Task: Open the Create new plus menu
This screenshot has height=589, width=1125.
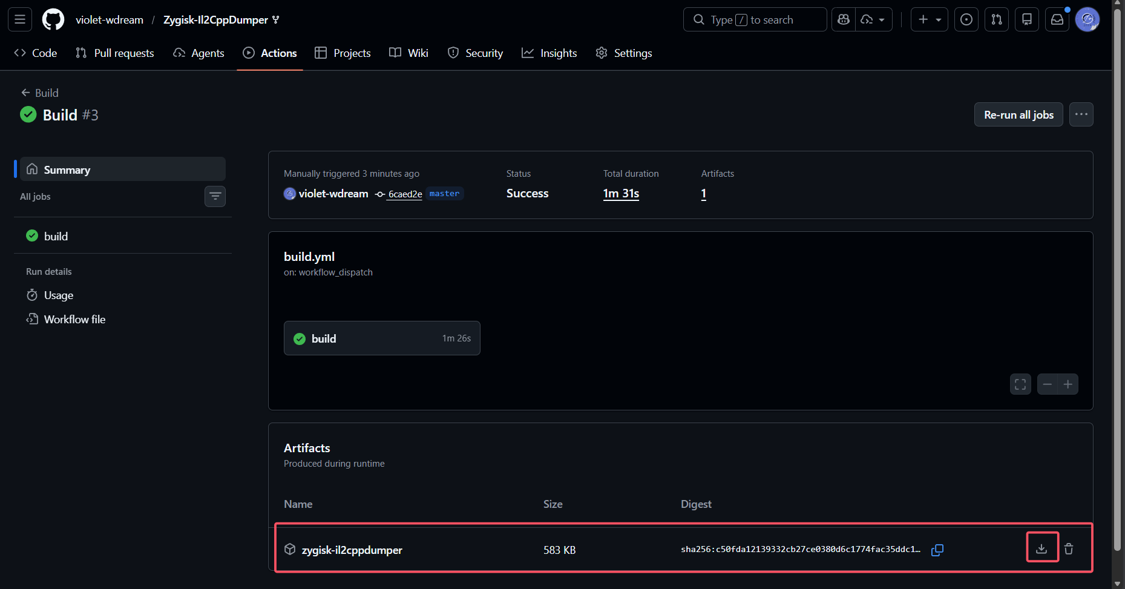Action: pyautogui.click(x=930, y=19)
